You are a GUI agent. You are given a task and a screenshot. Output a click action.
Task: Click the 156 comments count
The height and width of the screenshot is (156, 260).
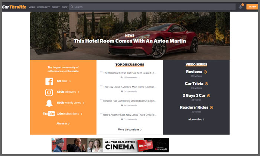pyautogui.click(x=130, y=77)
